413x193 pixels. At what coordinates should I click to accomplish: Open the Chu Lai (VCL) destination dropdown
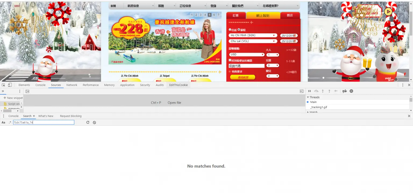tap(253, 41)
